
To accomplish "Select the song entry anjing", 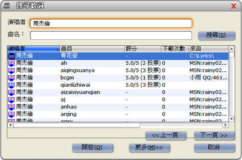I will coord(68,114).
